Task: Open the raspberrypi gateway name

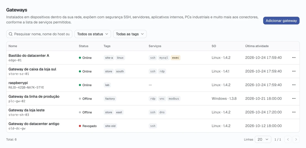Action: pyautogui.click(x=18, y=83)
